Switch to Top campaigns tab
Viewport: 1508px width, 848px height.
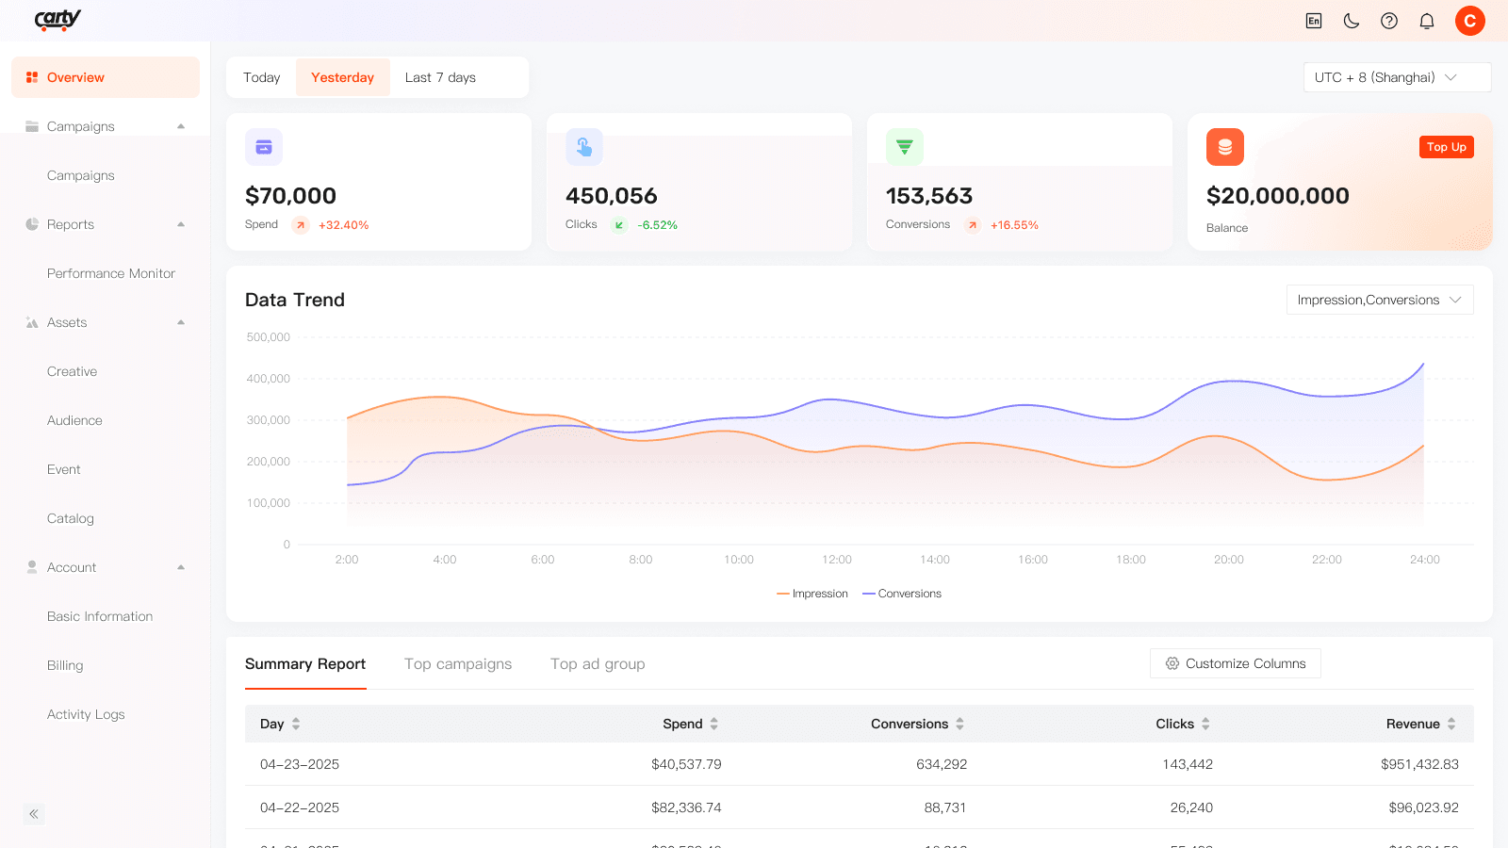tap(458, 663)
